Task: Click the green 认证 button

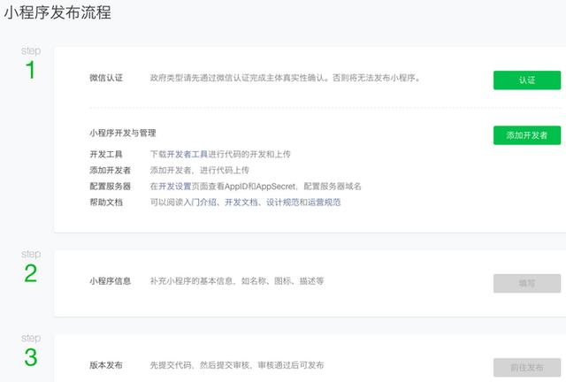Action: coord(526,80)
